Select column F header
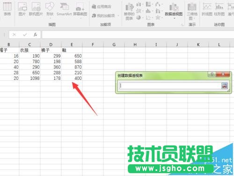234x176 pixels. click(93, 45)
